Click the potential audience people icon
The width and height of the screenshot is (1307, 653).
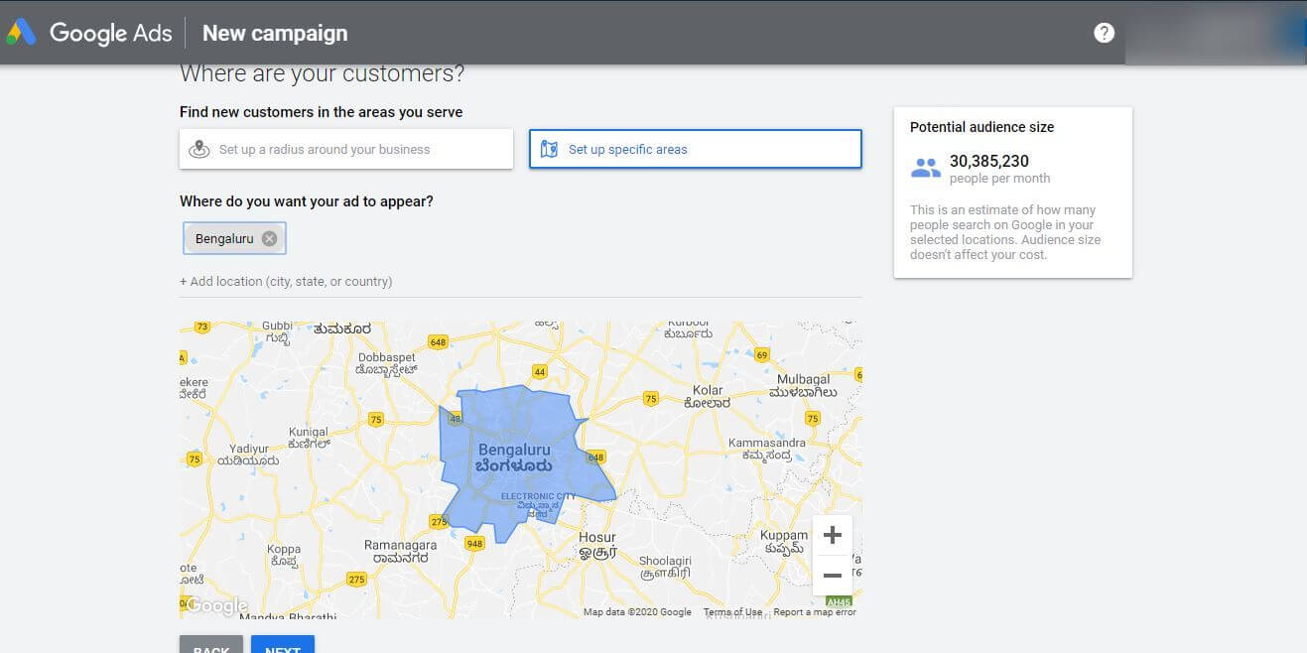click(925, 168)
